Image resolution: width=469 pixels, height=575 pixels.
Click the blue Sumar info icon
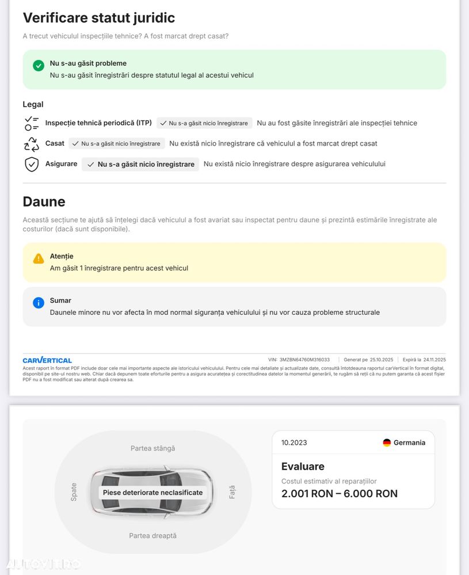coord(39,303)
